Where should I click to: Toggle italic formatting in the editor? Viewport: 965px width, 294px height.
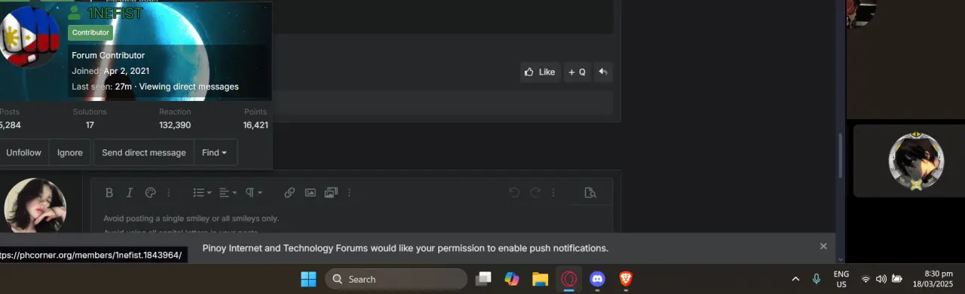click(130, 193)
